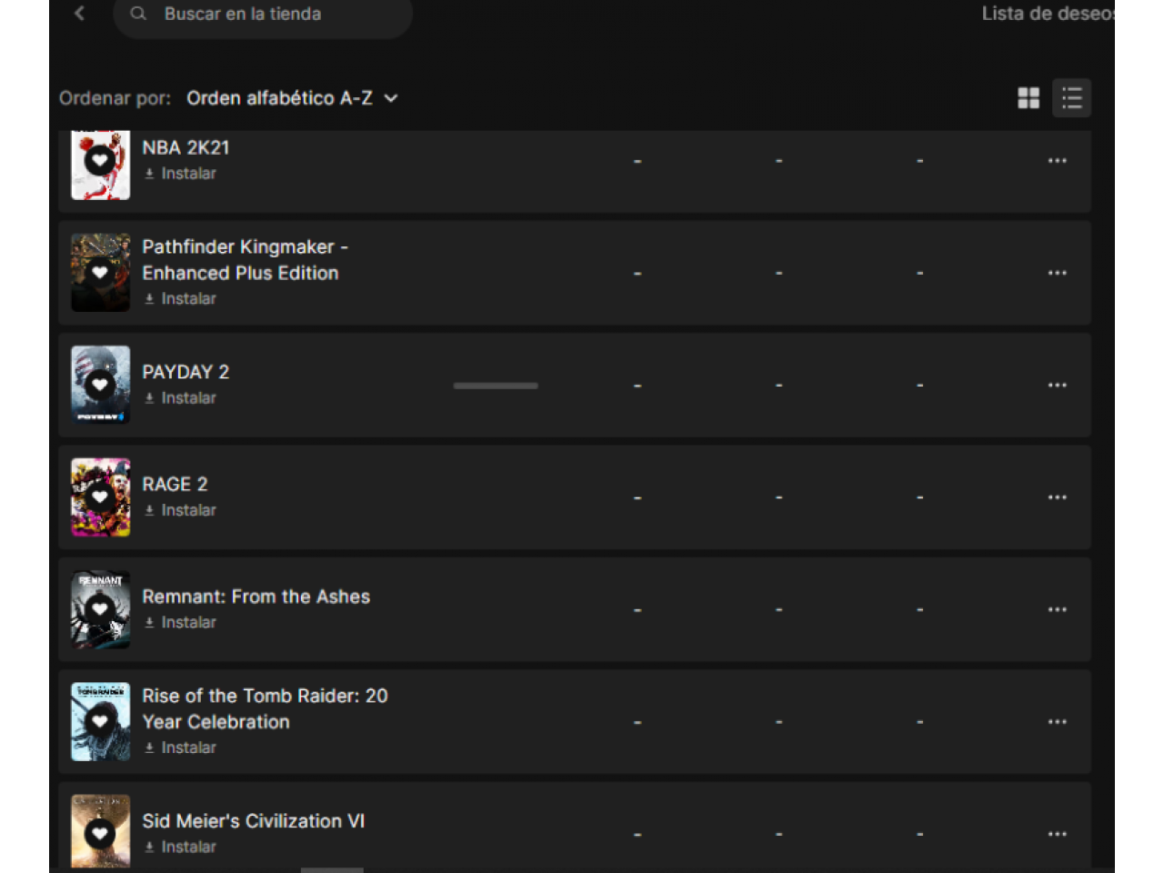1164x873 pixels.
Task: Click the PAYDAY 2 progress bar
Action: pyautogui.click(x=496, y=386)
